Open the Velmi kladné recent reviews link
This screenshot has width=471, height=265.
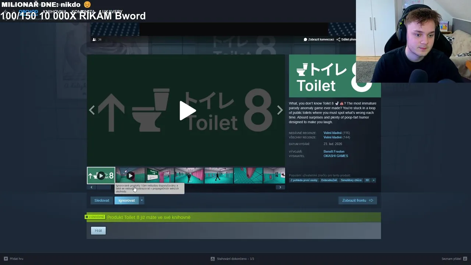332,133
